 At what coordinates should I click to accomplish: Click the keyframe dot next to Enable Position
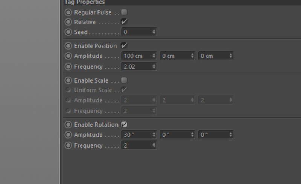[68, 46]
